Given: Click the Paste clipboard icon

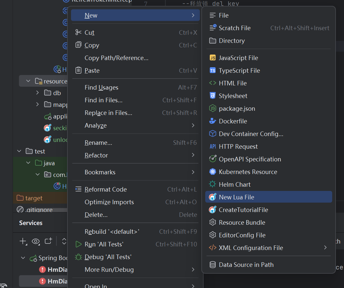Looking at the screenshot, I should [78, 70].
